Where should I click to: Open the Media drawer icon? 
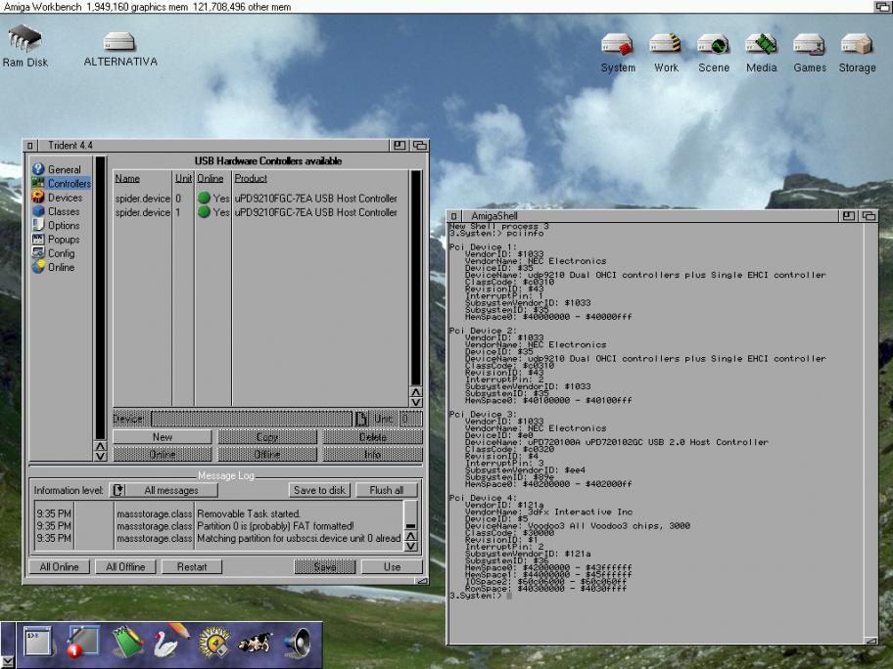[x=761, y=46]
